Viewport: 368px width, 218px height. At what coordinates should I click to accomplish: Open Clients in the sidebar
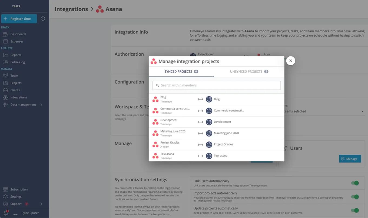click(15, 90)
